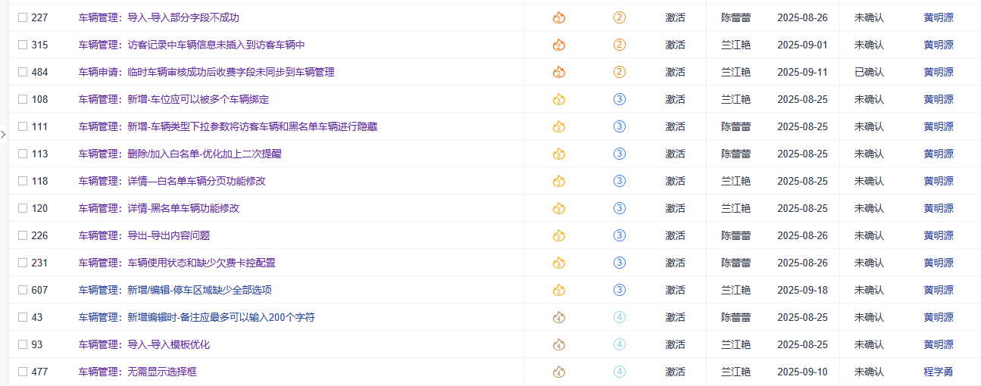
Task: Open bug 导出-导出内容问题
Action: [x=144, y=235]
